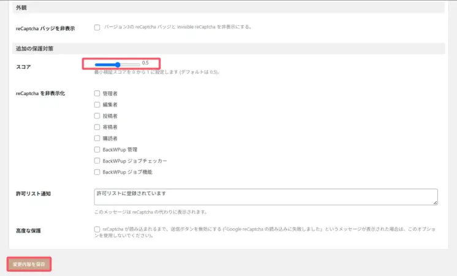Click the 0.5 score value

145,63
